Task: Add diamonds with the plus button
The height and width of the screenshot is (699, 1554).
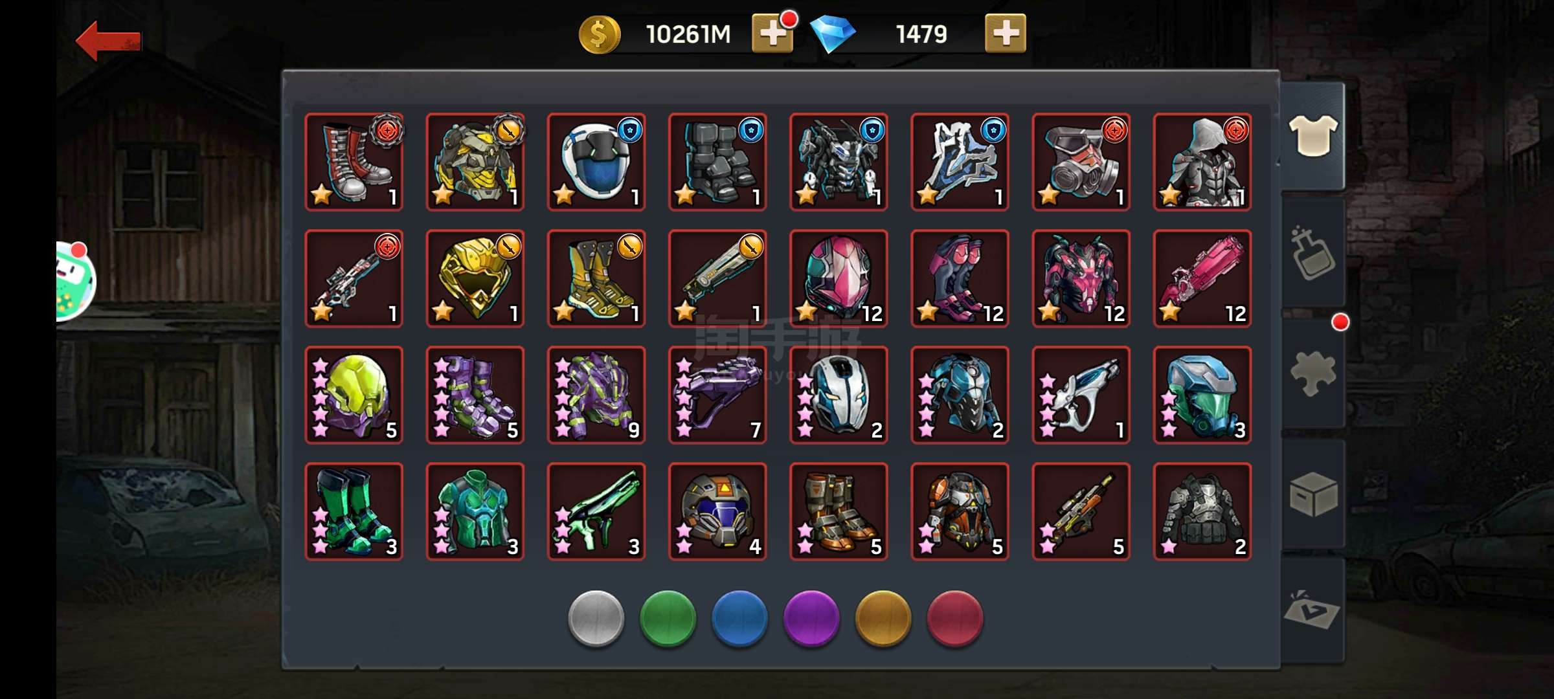Action: tap(1005, 33)
